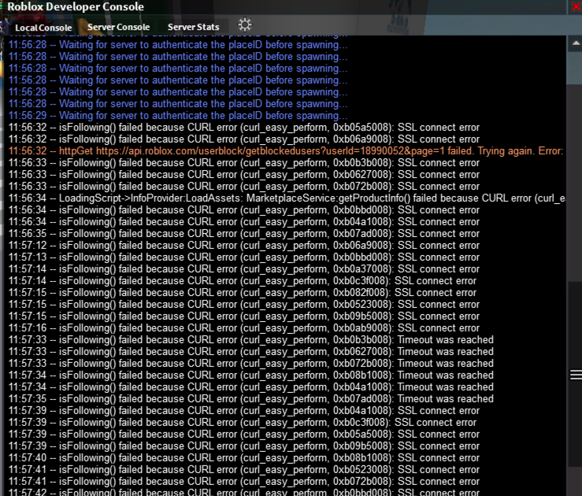Screen dimensions: 582x496
Task: Select the 11:57:39 error with 0xb05a5008
Action: point(244,435)
